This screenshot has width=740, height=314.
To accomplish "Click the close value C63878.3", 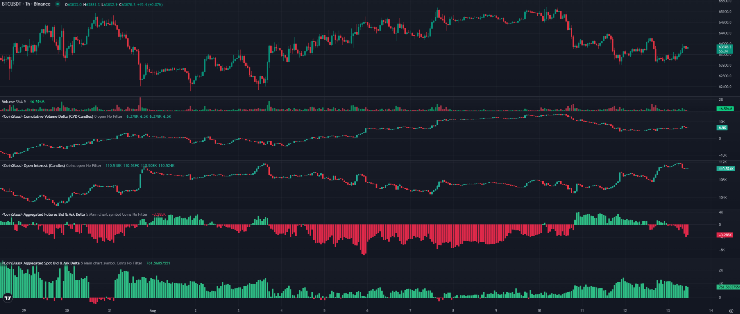I will [127, 5].
